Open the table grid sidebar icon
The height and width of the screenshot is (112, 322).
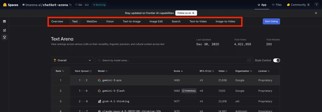click(x=5, y=21)
